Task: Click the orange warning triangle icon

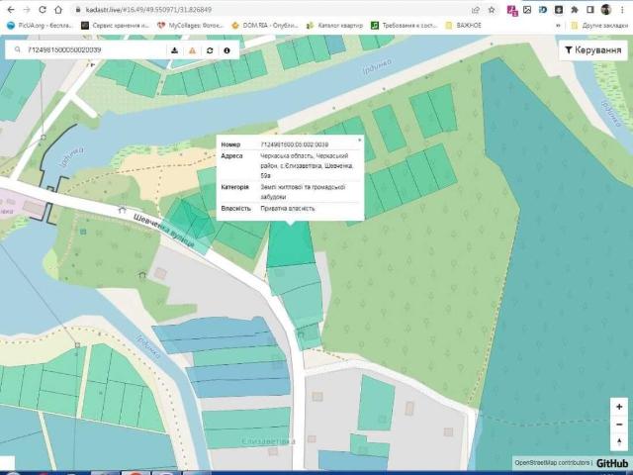Action: [192, 50]
